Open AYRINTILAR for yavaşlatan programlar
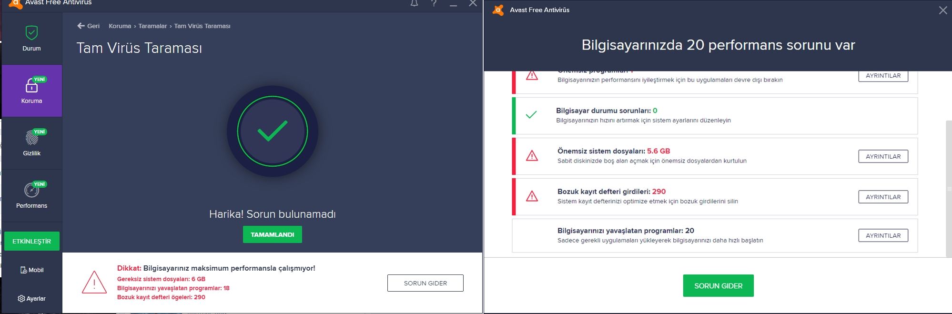952x314 pixels. point(883,235)
